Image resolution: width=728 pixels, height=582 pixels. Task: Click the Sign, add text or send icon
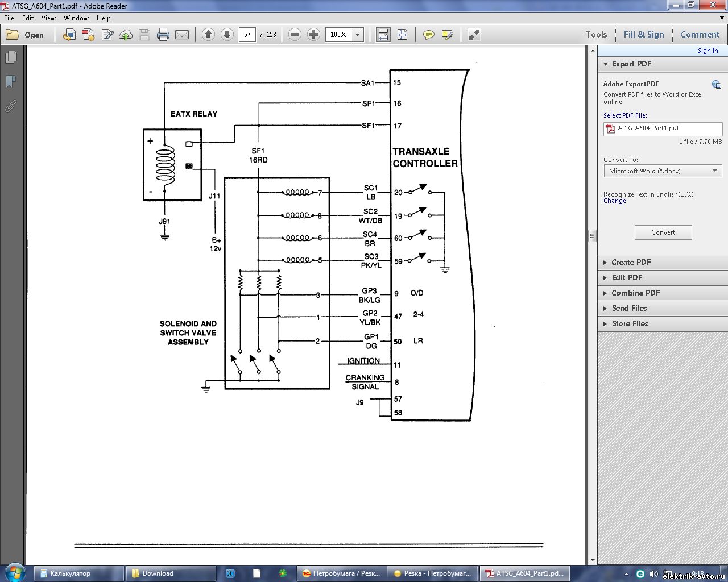point(69,35)
